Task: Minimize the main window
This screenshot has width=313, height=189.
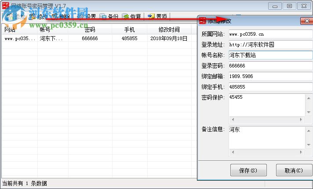Action: pos(275,6)
